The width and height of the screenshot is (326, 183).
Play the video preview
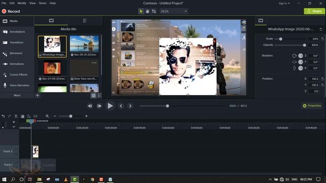click(110, 106)
